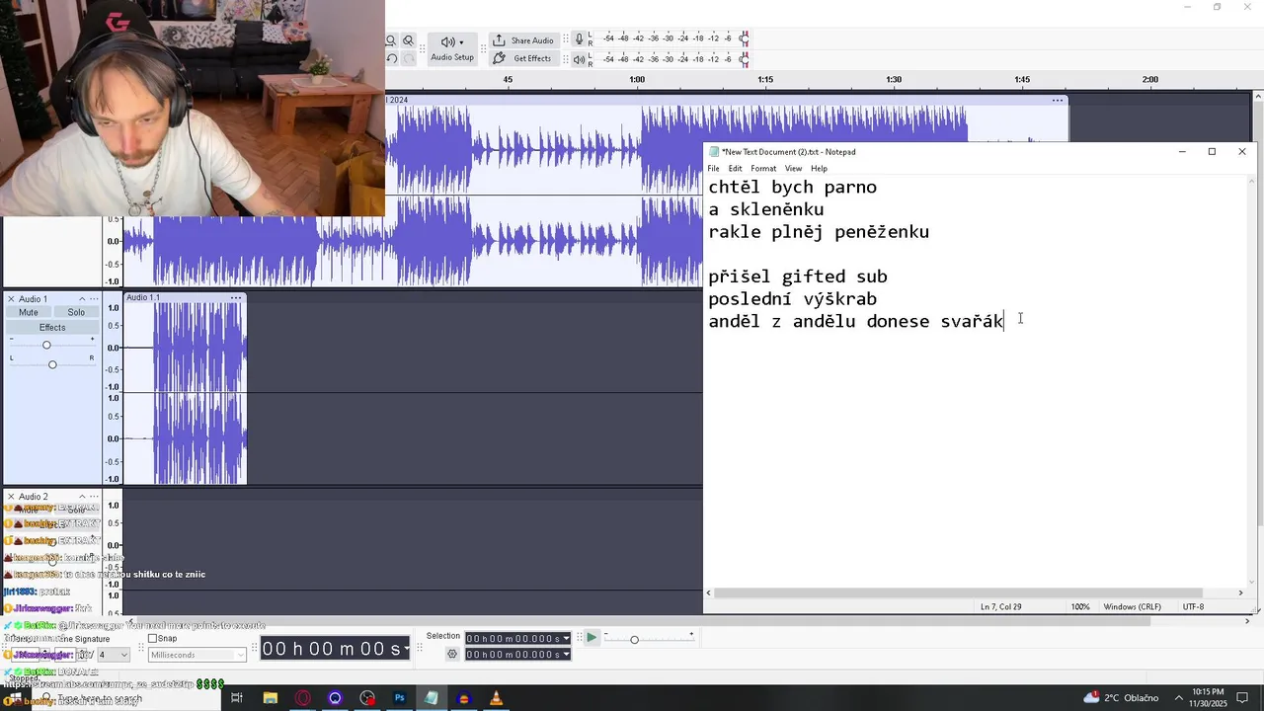Image resolution: width=1264 pixels, height=711 pixels.
Task: Click the line 'poslední výškrab' in Notepad
Action: tap(792, 299)
